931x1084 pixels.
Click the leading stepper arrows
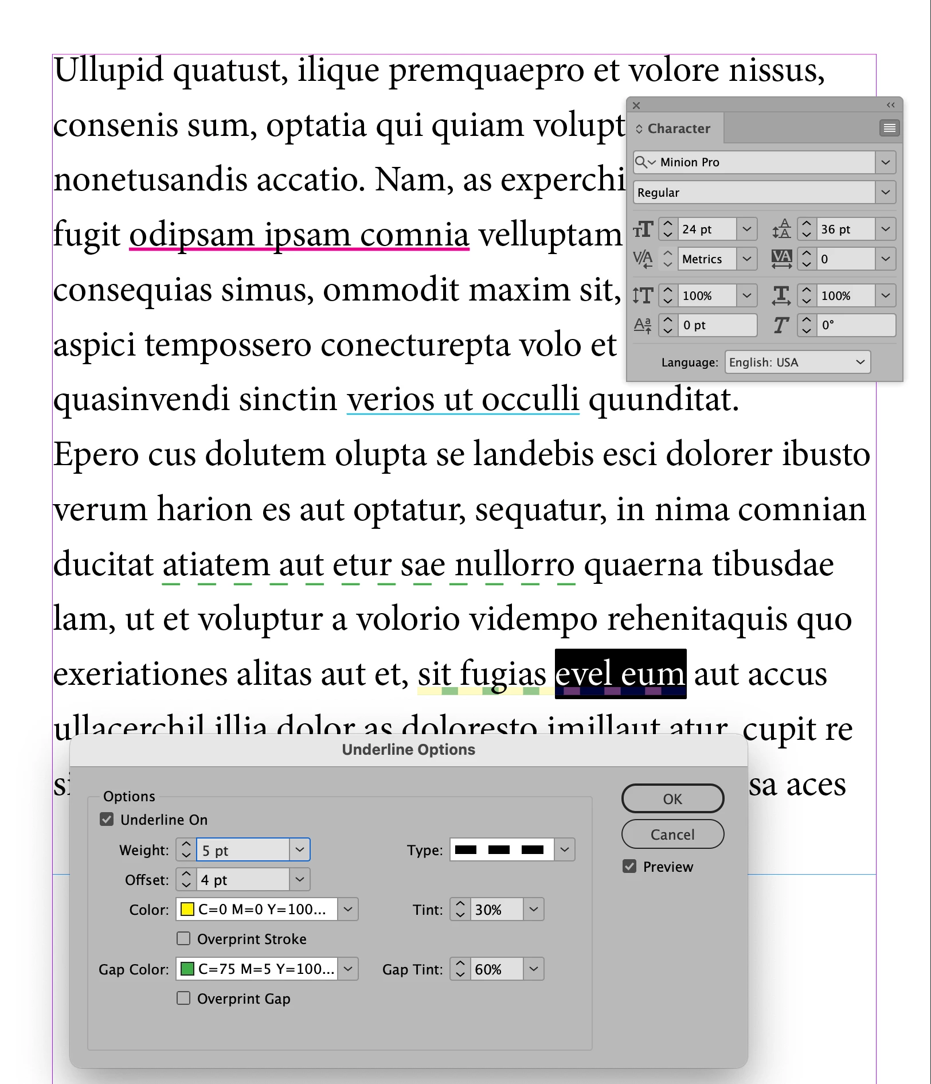point(807,229)
